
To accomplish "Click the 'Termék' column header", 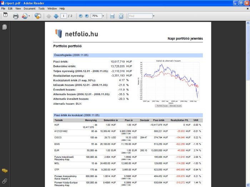I will pos(59,120).
